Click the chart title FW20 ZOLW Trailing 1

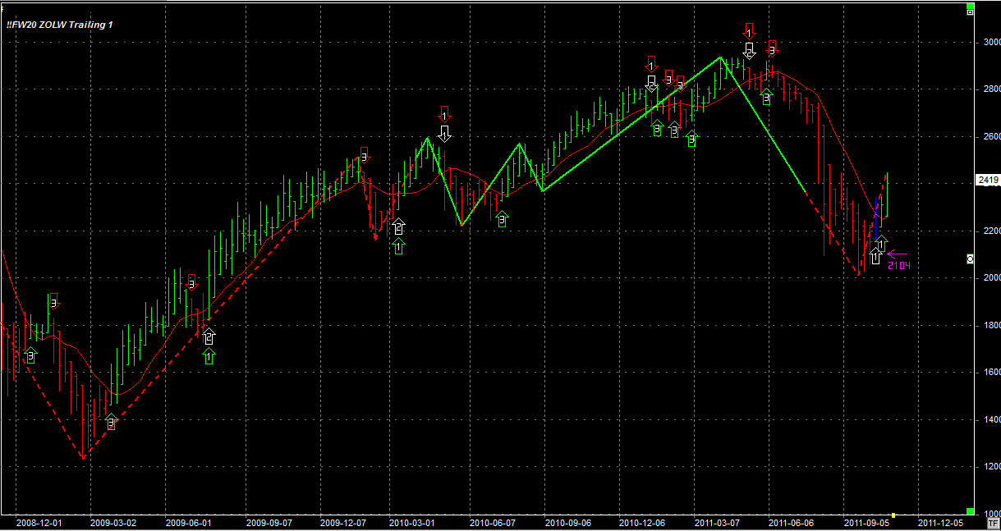coord(60,25)
